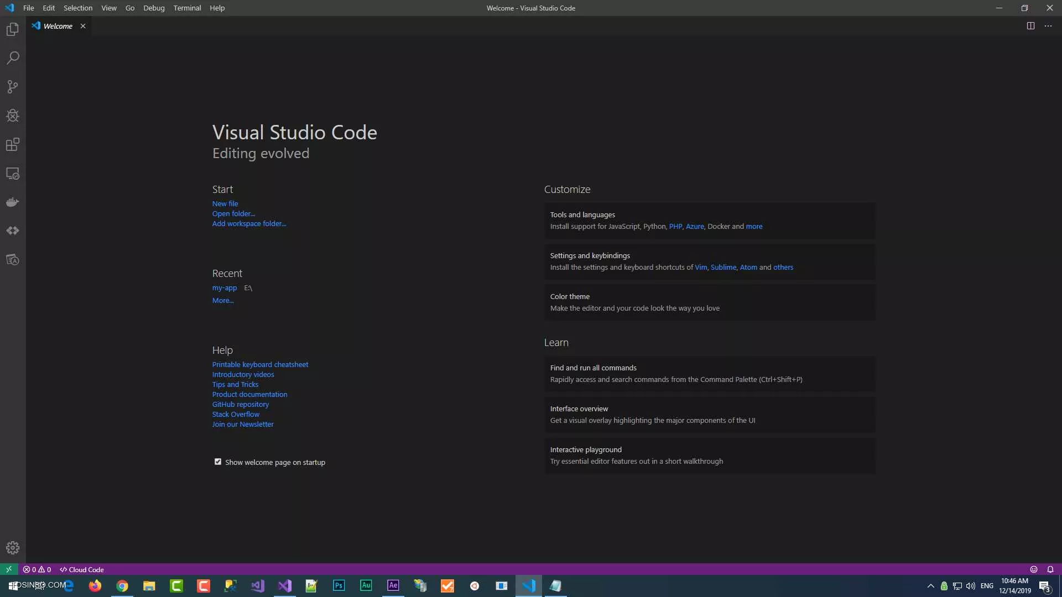
Task: Click the VS Code logo in title bar
Action: (9, 8)
